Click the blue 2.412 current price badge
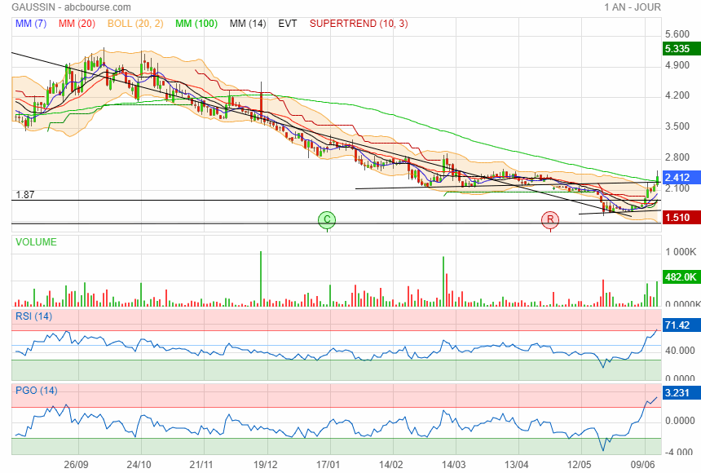Screen dimensions: 701x473 point(681,178)
